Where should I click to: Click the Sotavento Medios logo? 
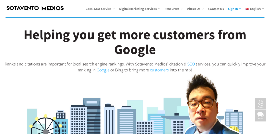pos(35,8)
